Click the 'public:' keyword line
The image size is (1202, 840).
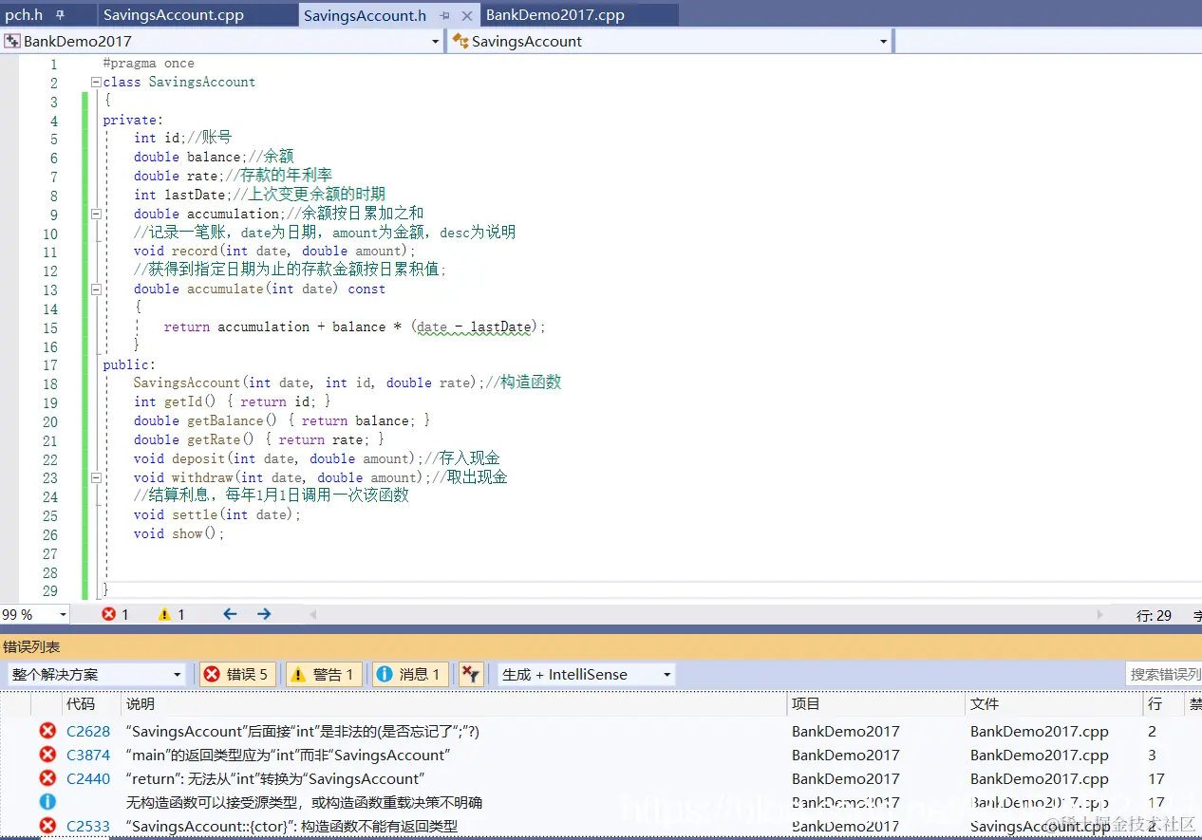129,364
